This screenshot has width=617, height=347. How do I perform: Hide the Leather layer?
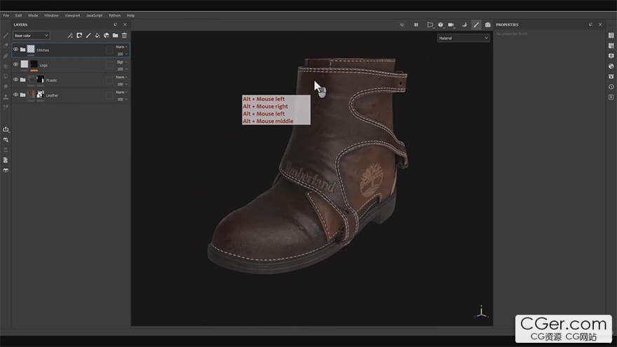15,95
